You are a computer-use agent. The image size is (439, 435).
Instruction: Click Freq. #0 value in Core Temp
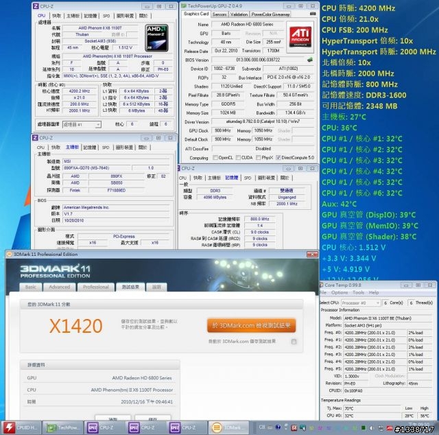[375, 333]
